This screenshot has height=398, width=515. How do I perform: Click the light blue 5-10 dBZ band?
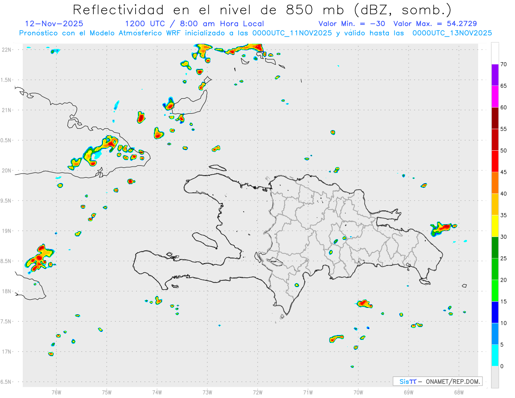495,334
